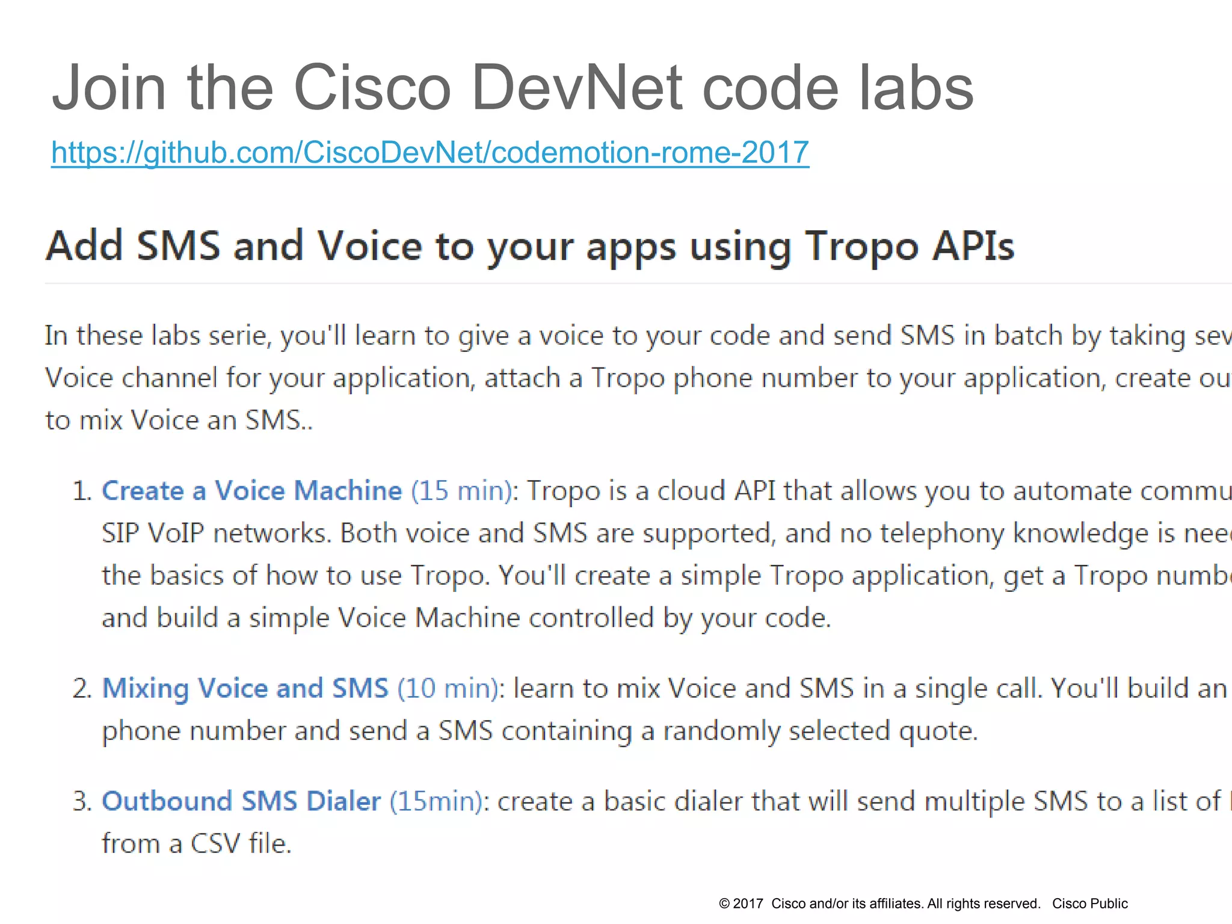
Task: Click the line 'to mix Voice an SMS..'
Action: 179,420
